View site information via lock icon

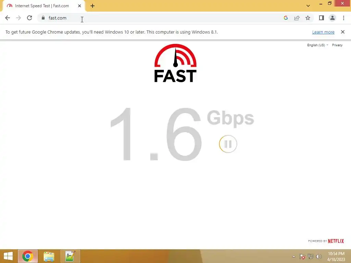click(43, 18)
